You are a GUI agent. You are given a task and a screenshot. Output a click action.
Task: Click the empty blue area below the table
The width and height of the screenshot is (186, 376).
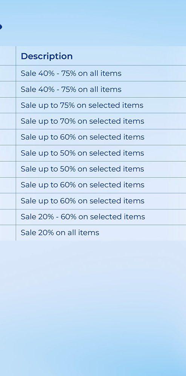(x=93, y=308)
